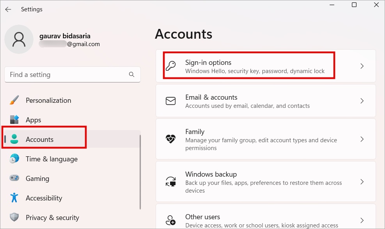Open Accessibility settings
Screen dimensions: 385x229
[x=73, y=198]
